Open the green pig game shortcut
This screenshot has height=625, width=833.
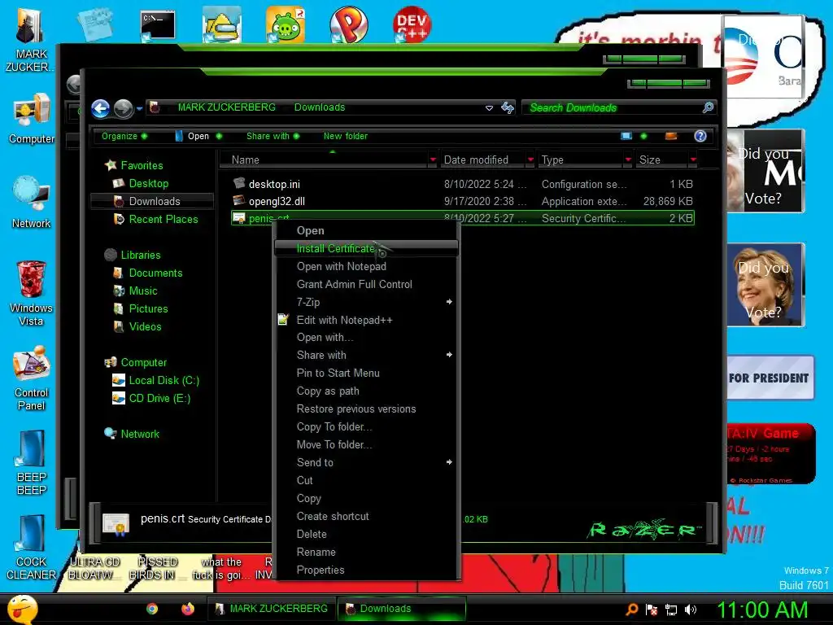[x=286, y=24]
